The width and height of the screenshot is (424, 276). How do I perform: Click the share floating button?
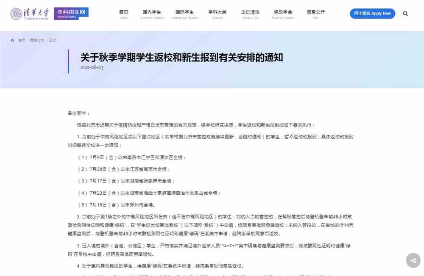(413, 260)
